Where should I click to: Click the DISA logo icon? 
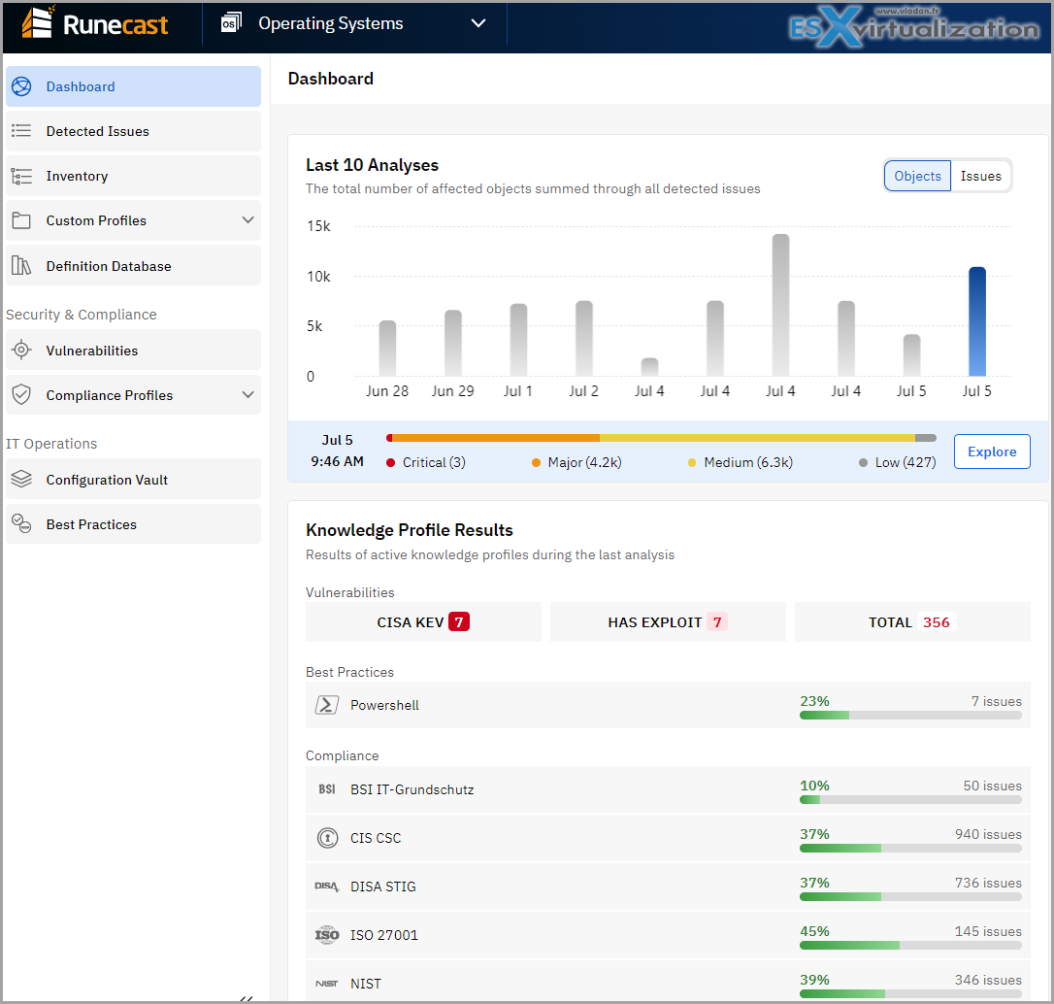pyautogui.click(x=327, y=887)
